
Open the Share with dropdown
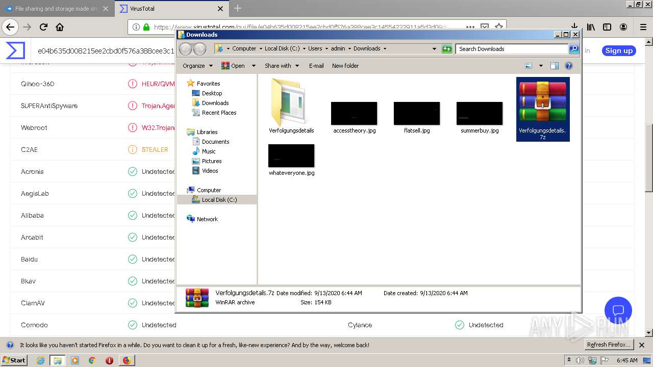282,66
